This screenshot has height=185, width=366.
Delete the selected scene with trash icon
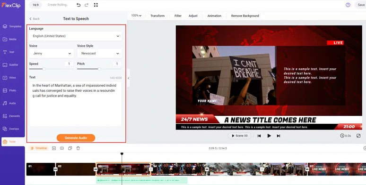click(x=78, y=148)
